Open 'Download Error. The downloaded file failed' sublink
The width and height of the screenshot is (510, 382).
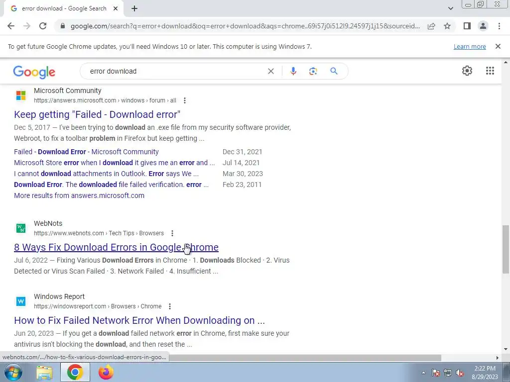(x=111, y=185)
